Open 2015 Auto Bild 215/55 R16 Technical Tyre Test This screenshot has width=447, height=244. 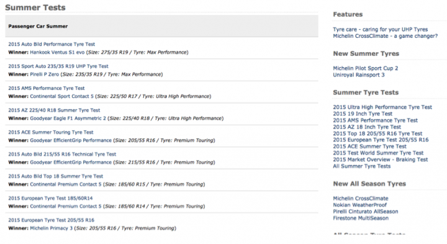pos(62,154)
